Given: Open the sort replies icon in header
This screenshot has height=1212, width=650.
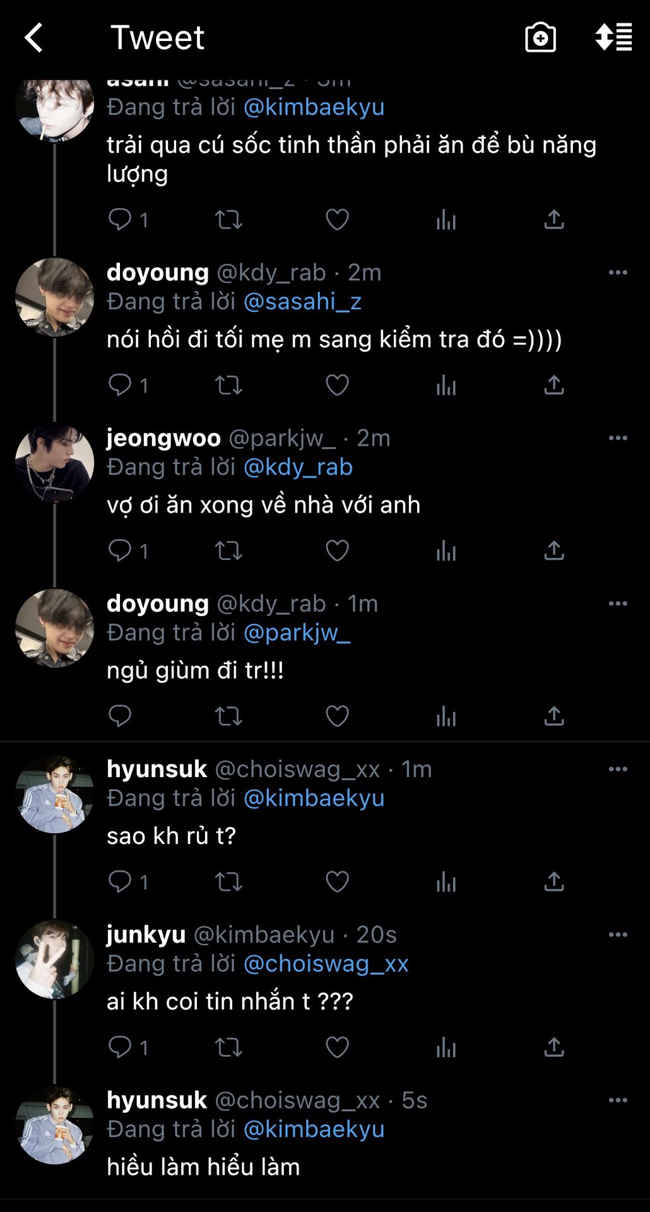Looking at the screenshot, I should click(613, 37).
